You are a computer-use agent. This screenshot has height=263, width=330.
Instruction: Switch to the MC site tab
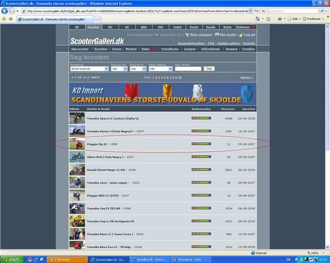click(x=110, y=27)
